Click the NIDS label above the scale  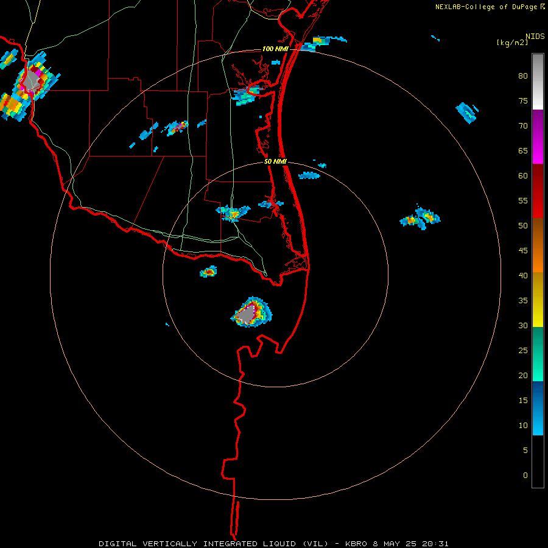pos(535,37)
